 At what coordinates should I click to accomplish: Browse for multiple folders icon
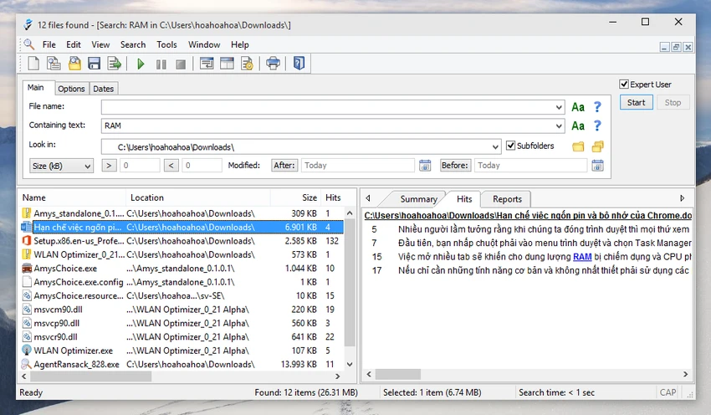coord(597,146)
